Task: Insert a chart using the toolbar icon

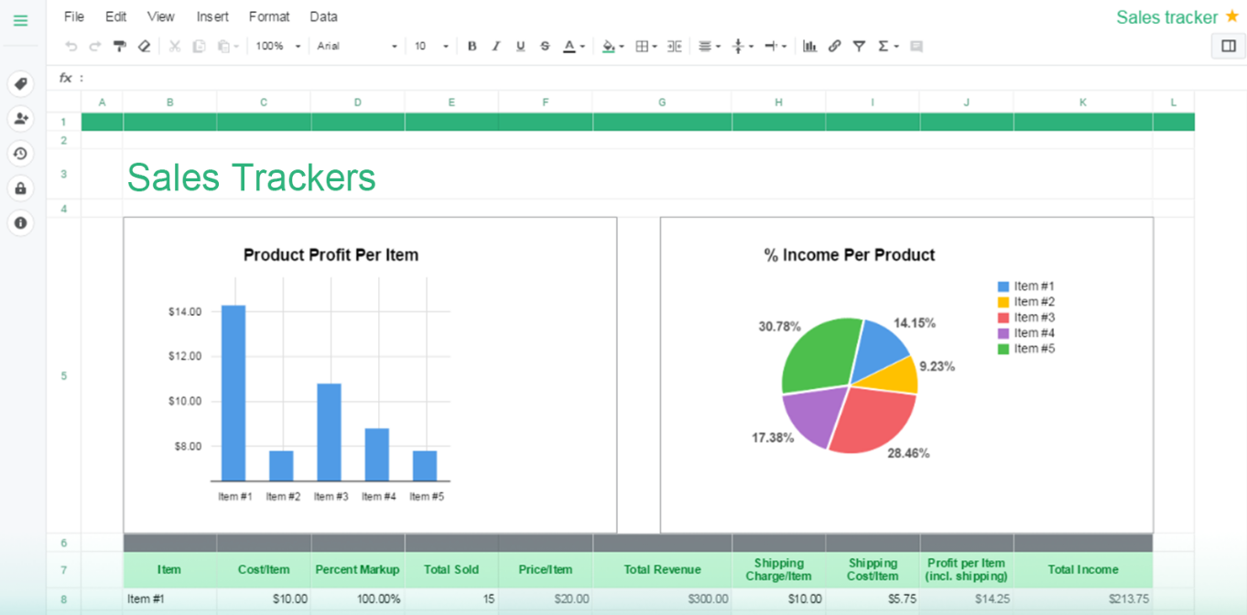Action: point(809,46)
